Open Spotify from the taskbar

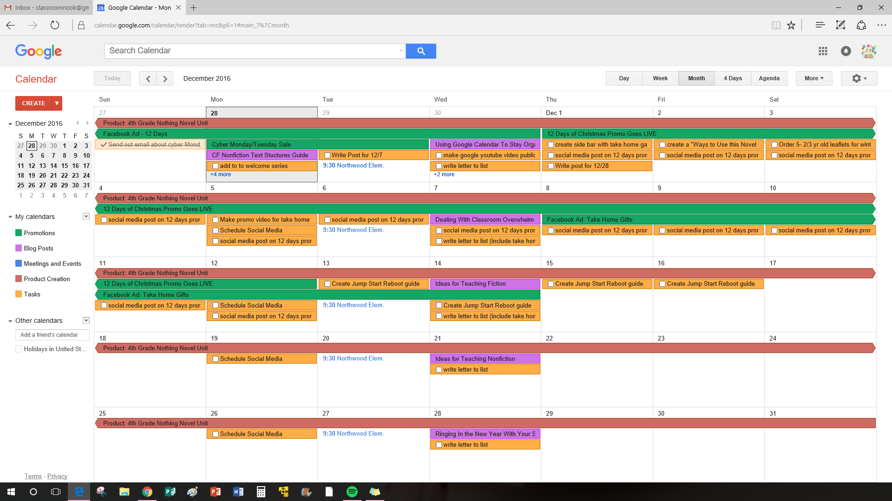click(352, 491)
